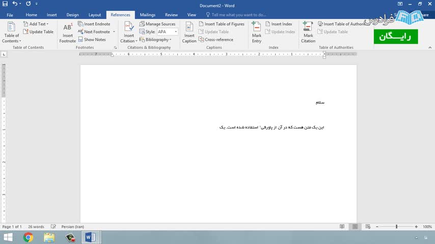Click Update Table in Table of Contents group
Image resolution: width=435 pixels, height=244 pixels.
(38, 32)
